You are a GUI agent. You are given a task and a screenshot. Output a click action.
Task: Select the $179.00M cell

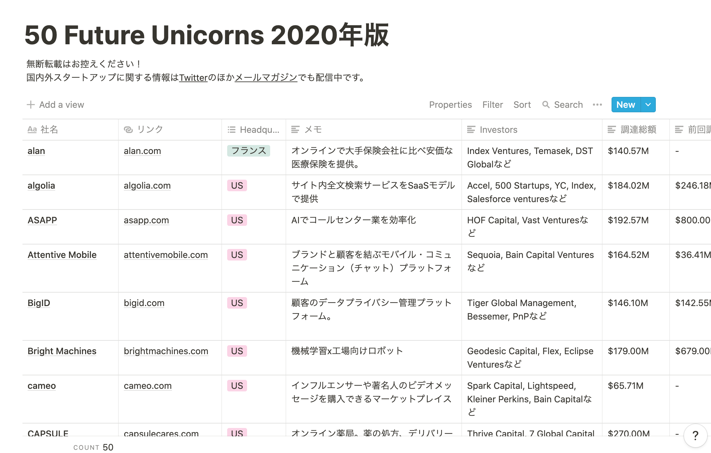(x=636, y=358)
